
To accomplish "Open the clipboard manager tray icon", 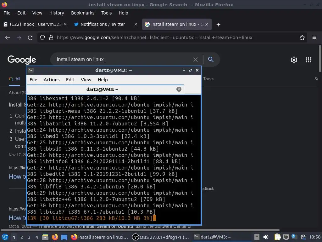I will tap(277, 237).
